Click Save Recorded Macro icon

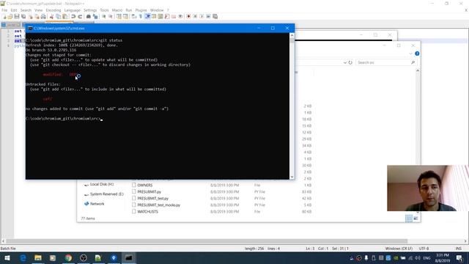(x=215, y=16)
